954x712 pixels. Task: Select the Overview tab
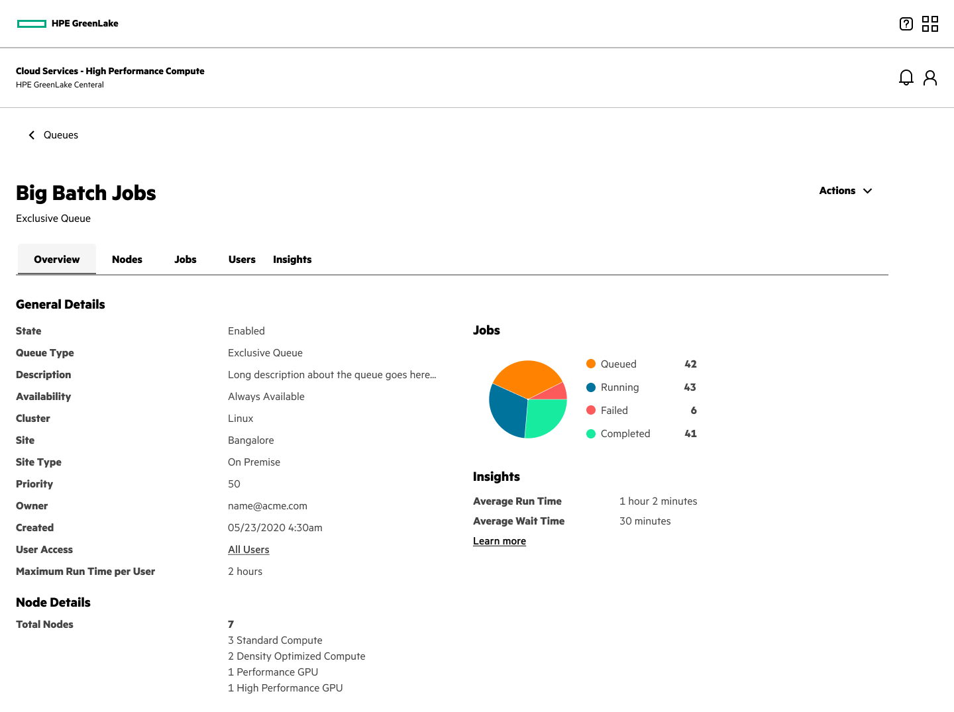[x=56, y=259]
